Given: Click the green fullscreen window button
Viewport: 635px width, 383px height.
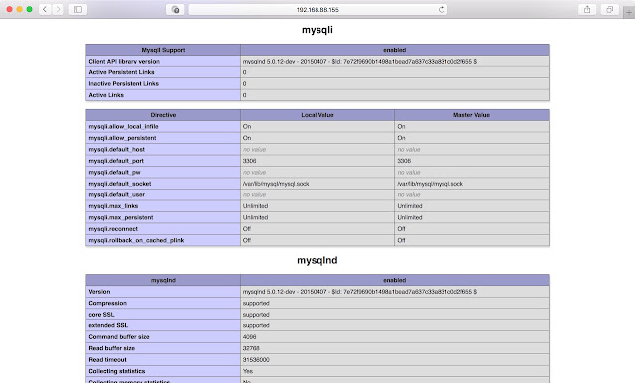Looking at the screenshot, I should [29, 9].
